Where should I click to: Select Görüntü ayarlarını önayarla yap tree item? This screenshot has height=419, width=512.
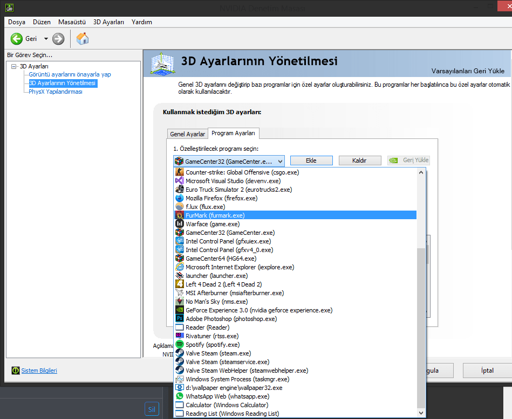(70, 74)
